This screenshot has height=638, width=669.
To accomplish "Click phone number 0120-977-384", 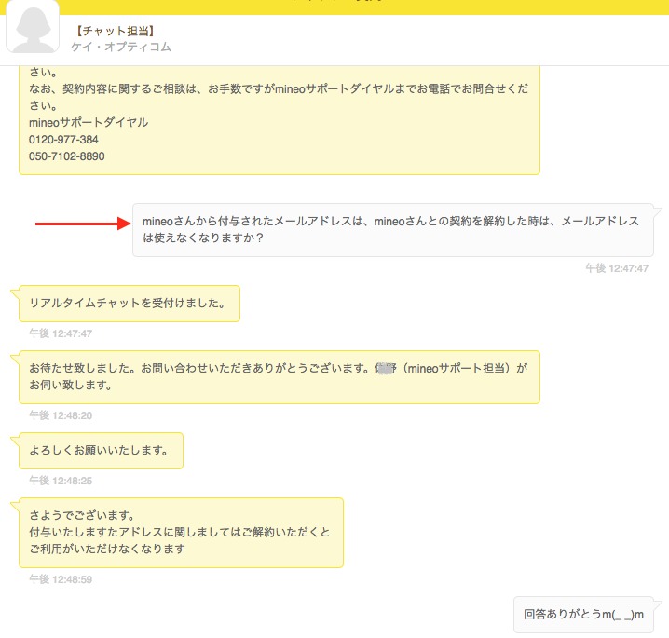I will (63, 139).
